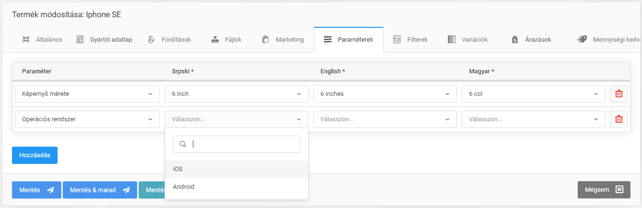Open the Magyar 6 col dropdown

click(x=533, y=94)
